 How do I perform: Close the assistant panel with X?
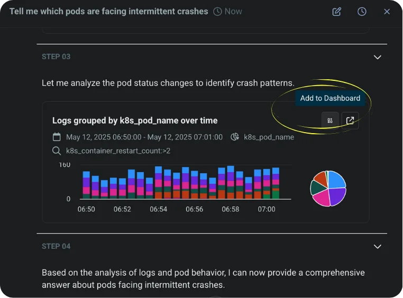click(387, 12)
